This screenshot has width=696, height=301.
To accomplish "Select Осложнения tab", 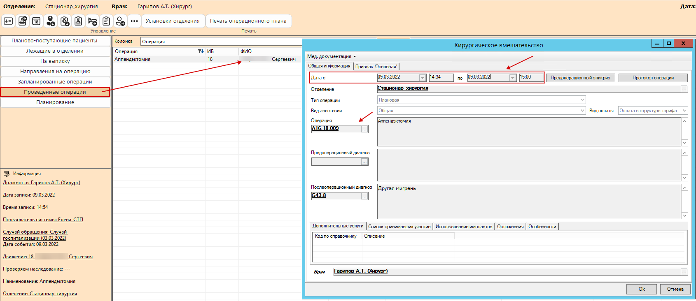I will [x=510, y=227].
